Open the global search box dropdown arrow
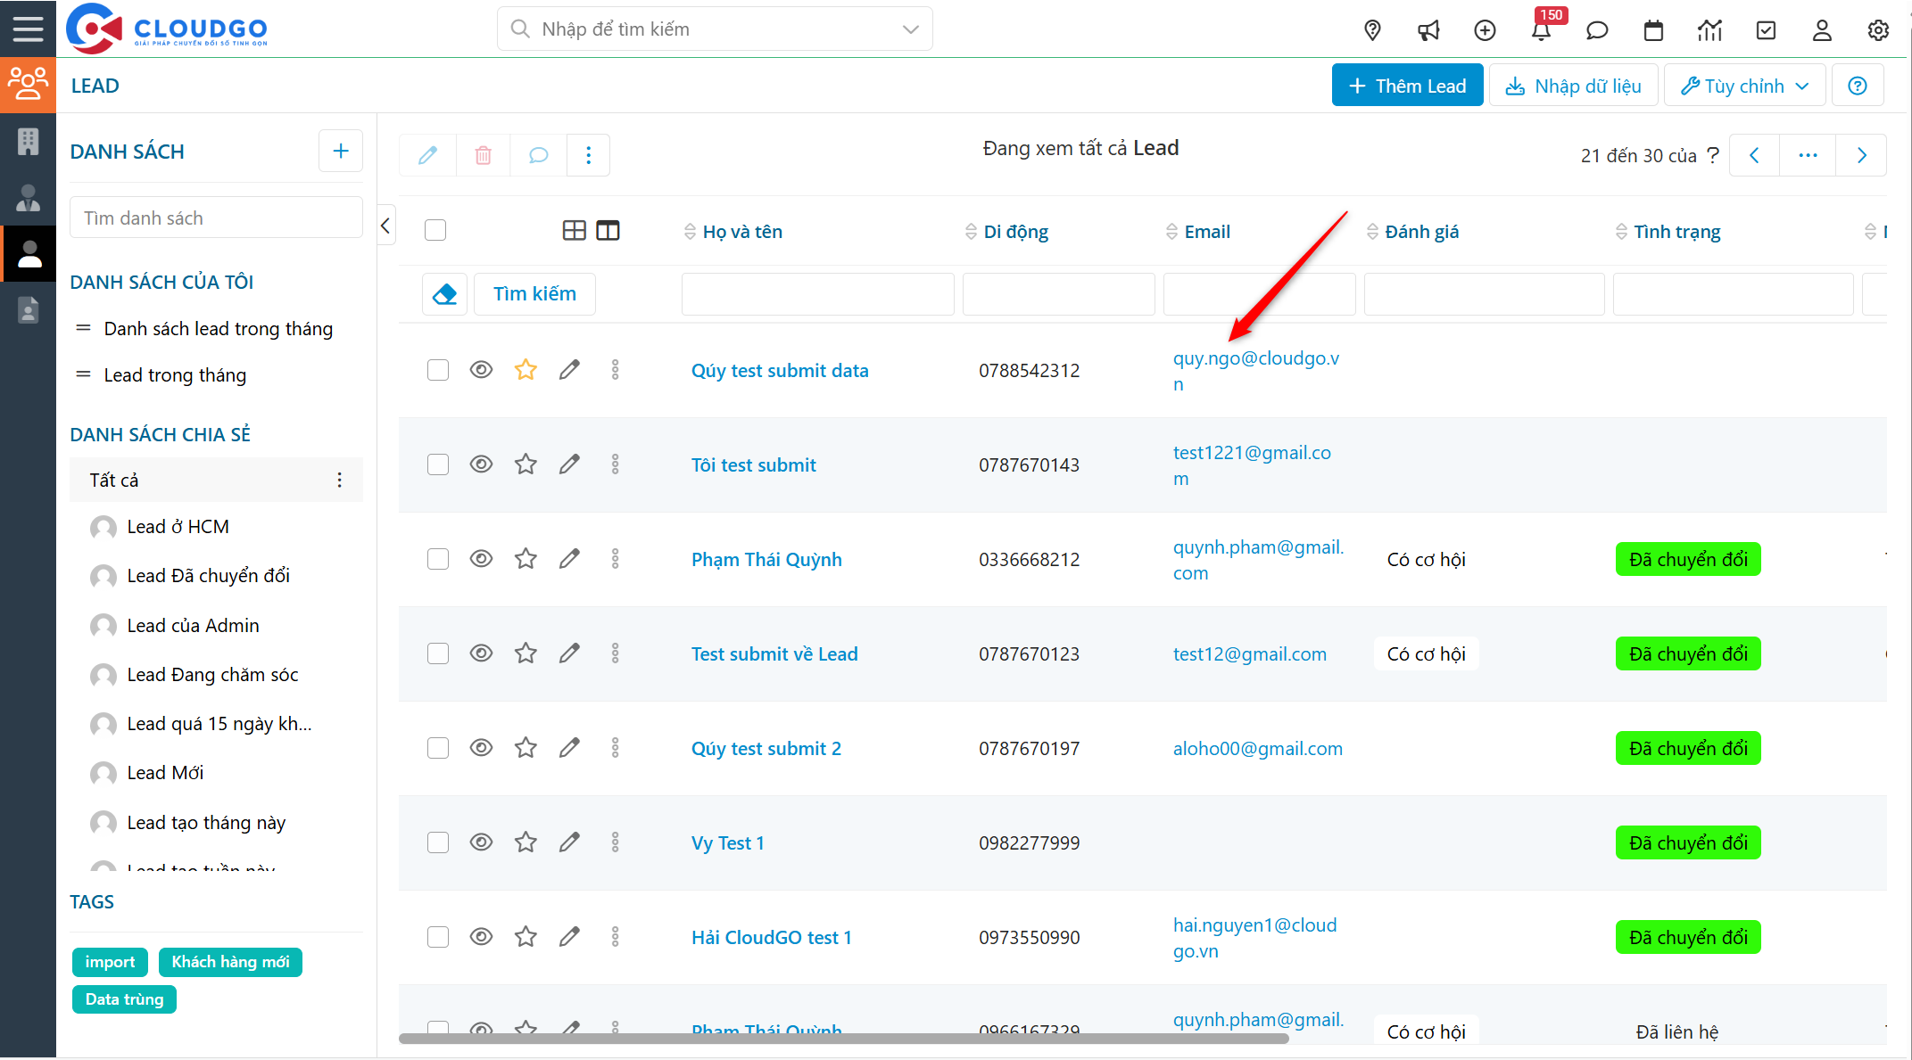The width and height of the screenshot is (1912, 1060). coord(910,29)
